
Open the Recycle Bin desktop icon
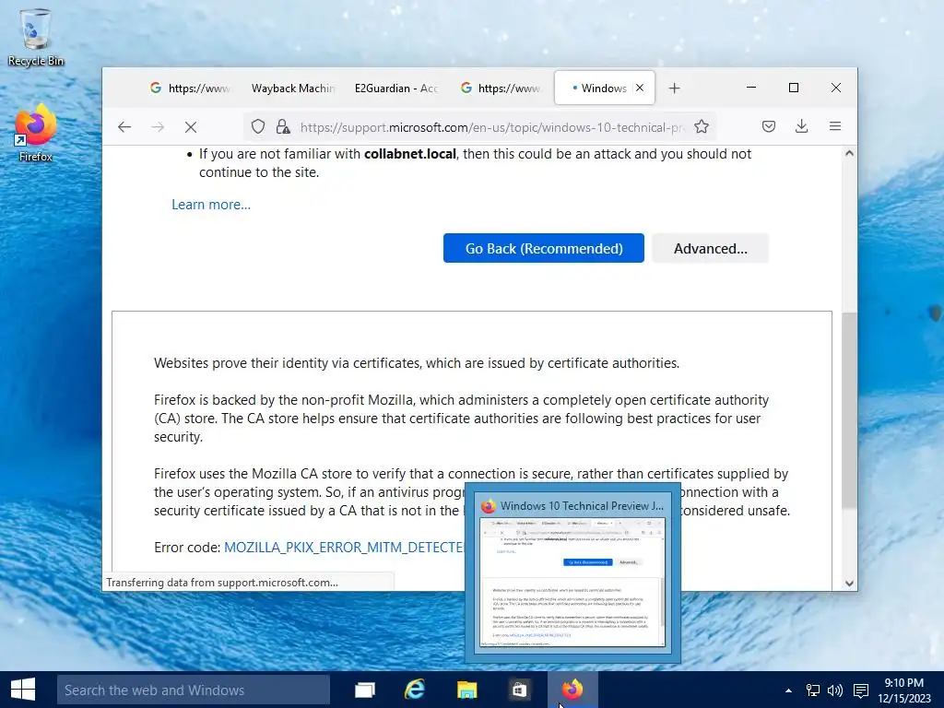pyautogui.click(x=36, y=37)
